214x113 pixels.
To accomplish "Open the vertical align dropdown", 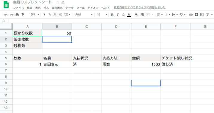I will pyautogui.click(x=167, y=15).
